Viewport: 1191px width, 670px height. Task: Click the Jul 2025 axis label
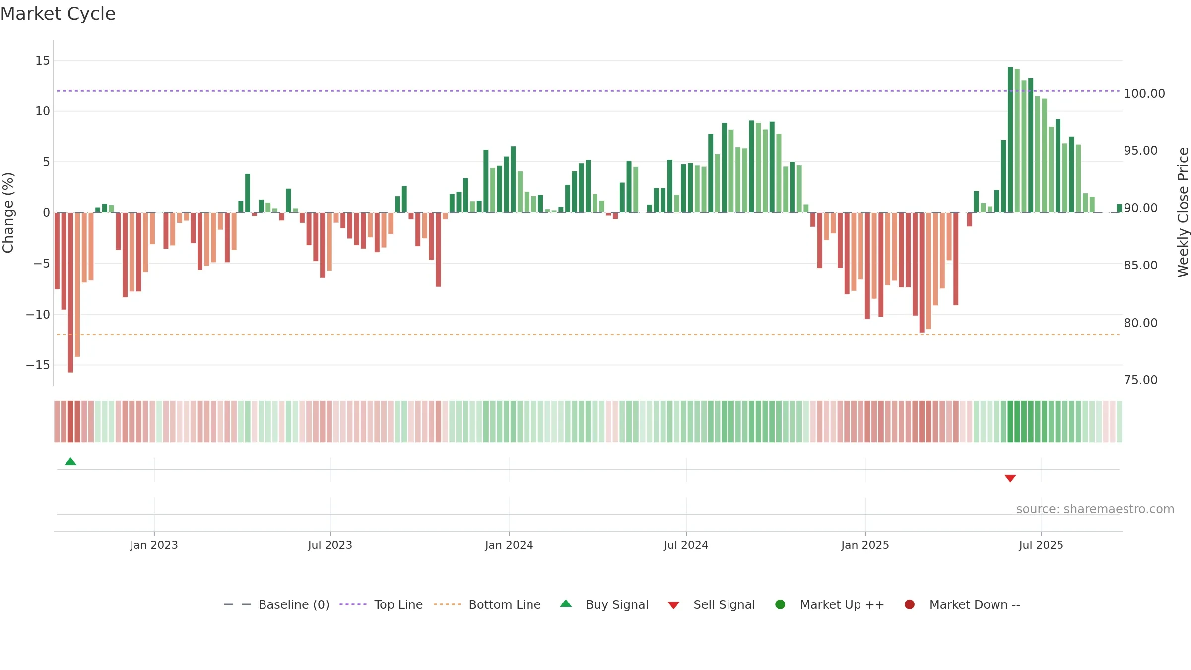point(1041,545)
